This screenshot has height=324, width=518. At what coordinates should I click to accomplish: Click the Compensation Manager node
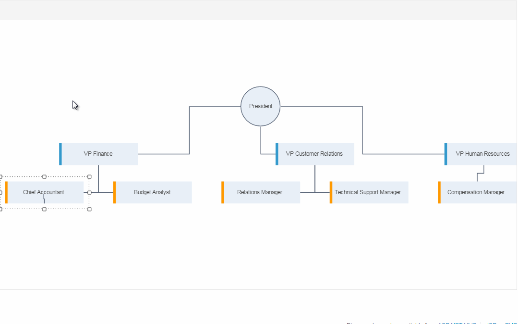[476, 192]
